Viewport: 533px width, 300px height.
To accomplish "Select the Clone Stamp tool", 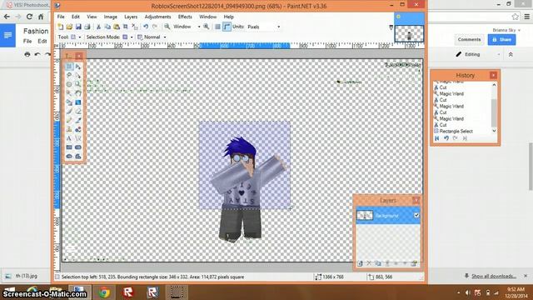I will point(69,129).
